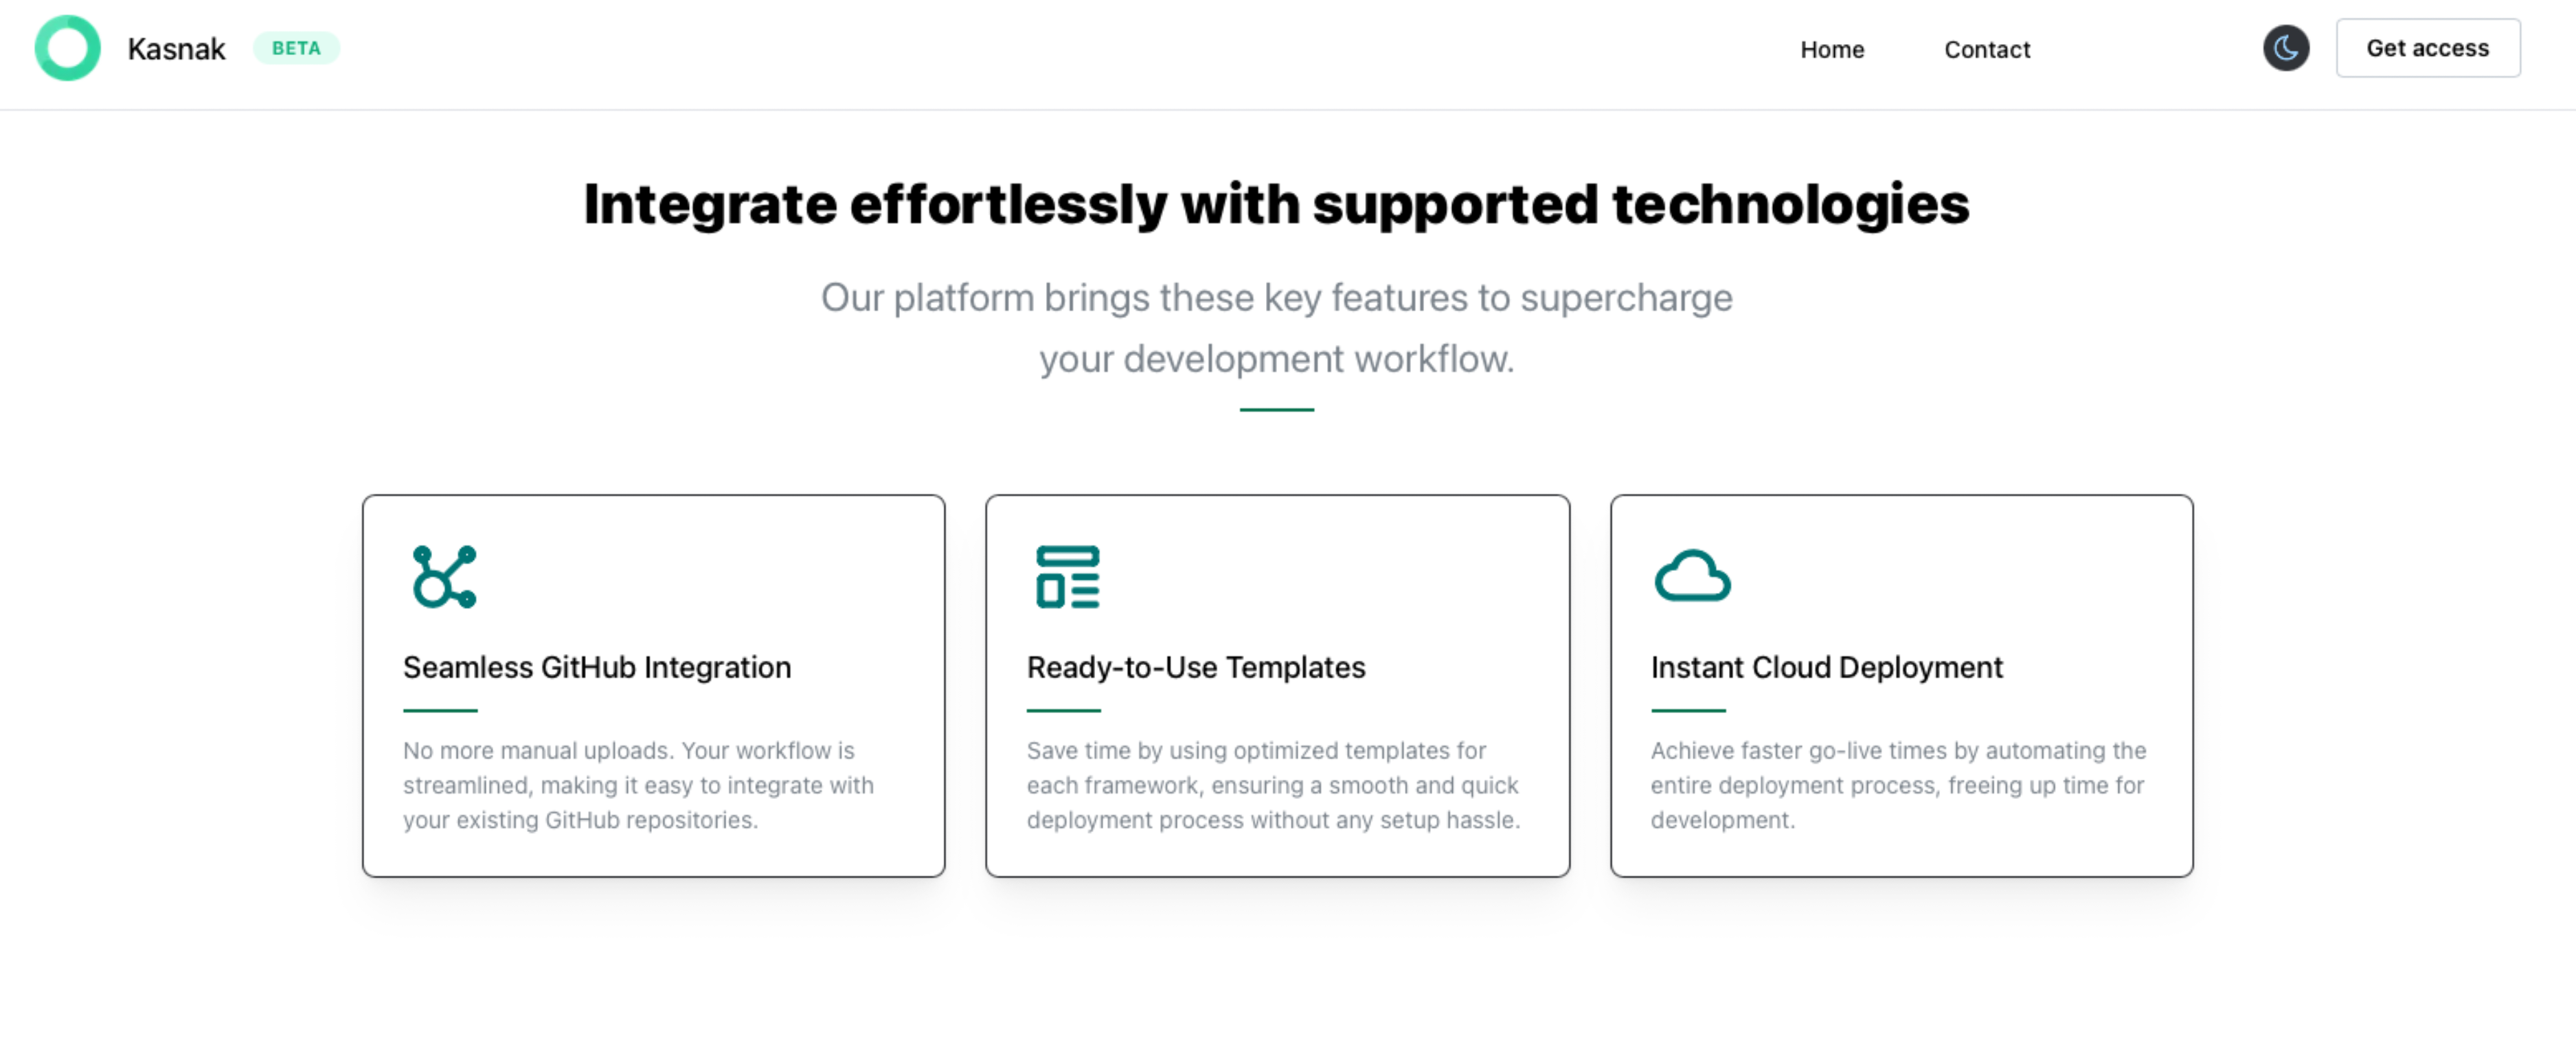Click the Kasnak green ring logo
Viewport: 2576px width, 1058px height.
pos(67,48)
